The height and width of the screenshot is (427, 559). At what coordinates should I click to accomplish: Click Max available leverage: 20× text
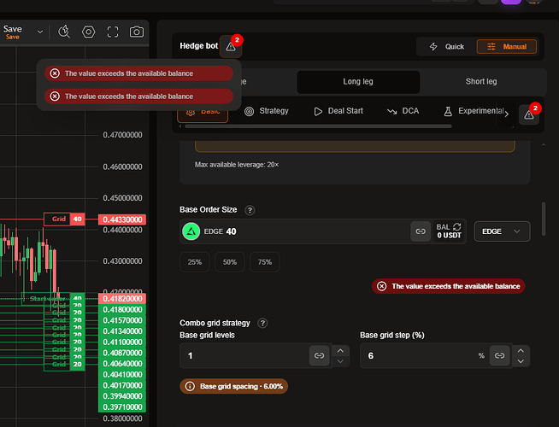237,165
